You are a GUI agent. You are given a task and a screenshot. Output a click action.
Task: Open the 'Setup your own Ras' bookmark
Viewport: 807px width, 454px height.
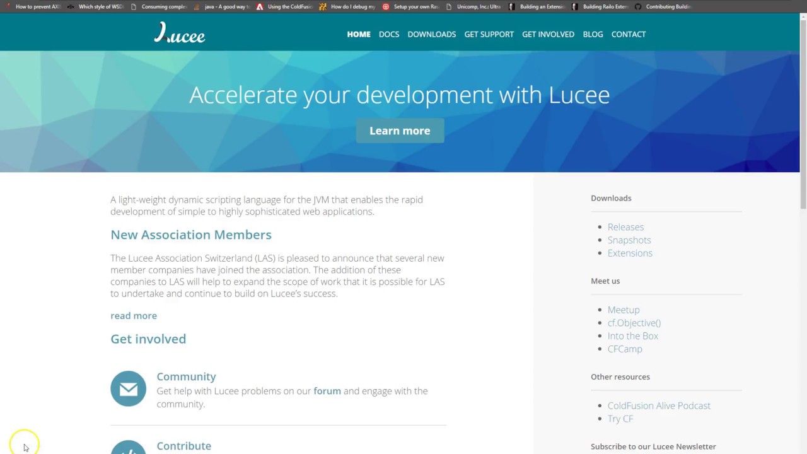tap(411, 6)
